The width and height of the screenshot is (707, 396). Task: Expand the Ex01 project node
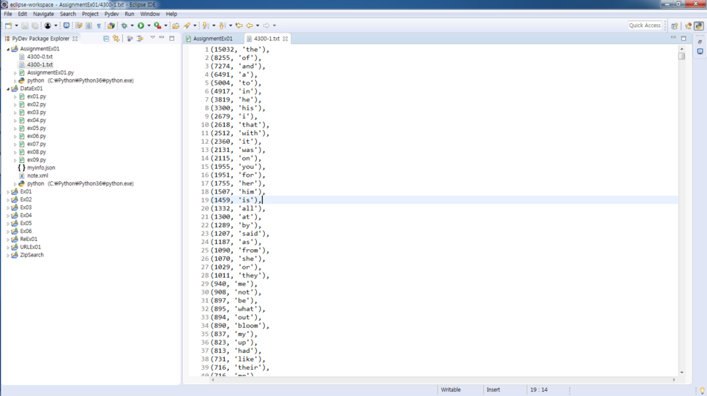click(x=8, y=191)
